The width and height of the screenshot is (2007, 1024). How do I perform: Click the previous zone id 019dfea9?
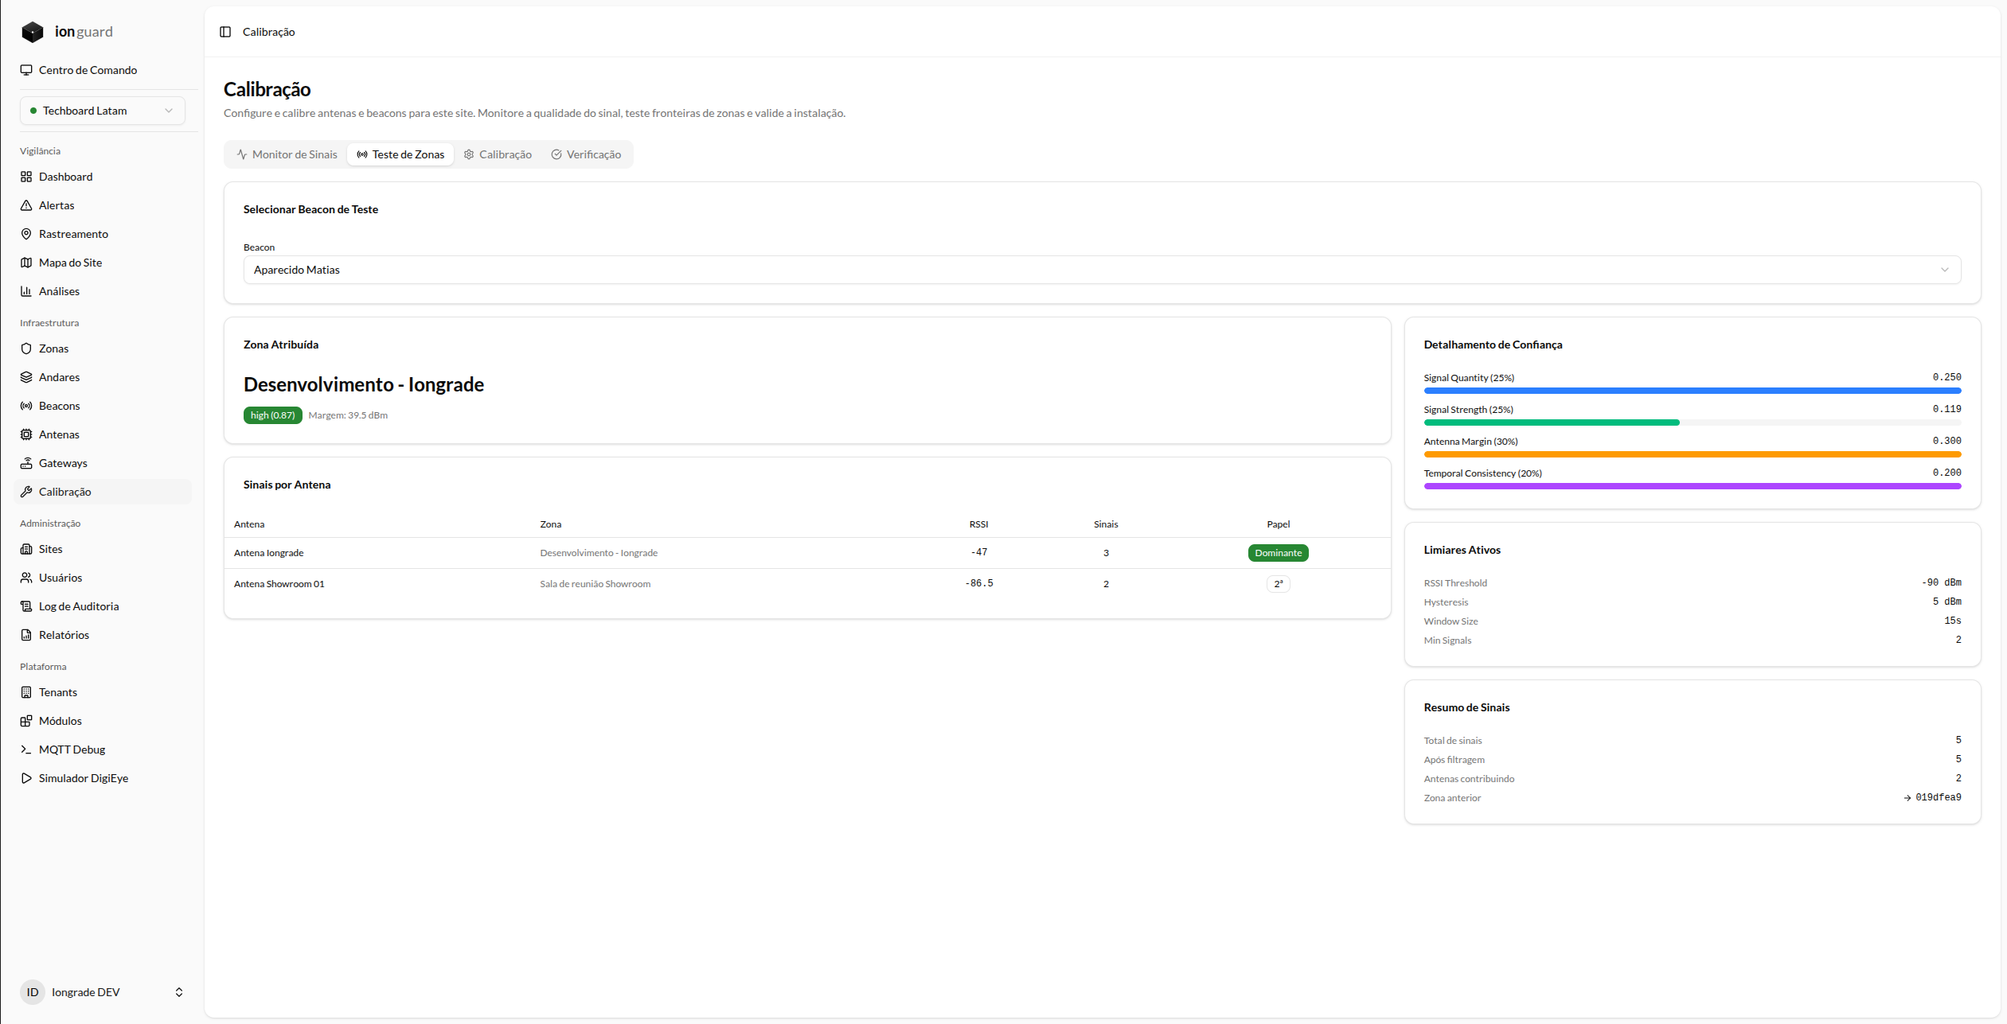(1938, 798)
